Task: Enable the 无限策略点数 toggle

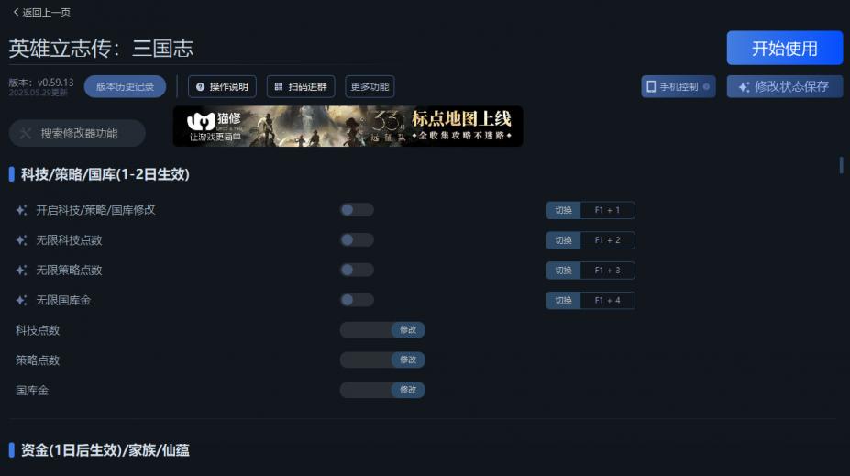Action: tap(357, 270)
